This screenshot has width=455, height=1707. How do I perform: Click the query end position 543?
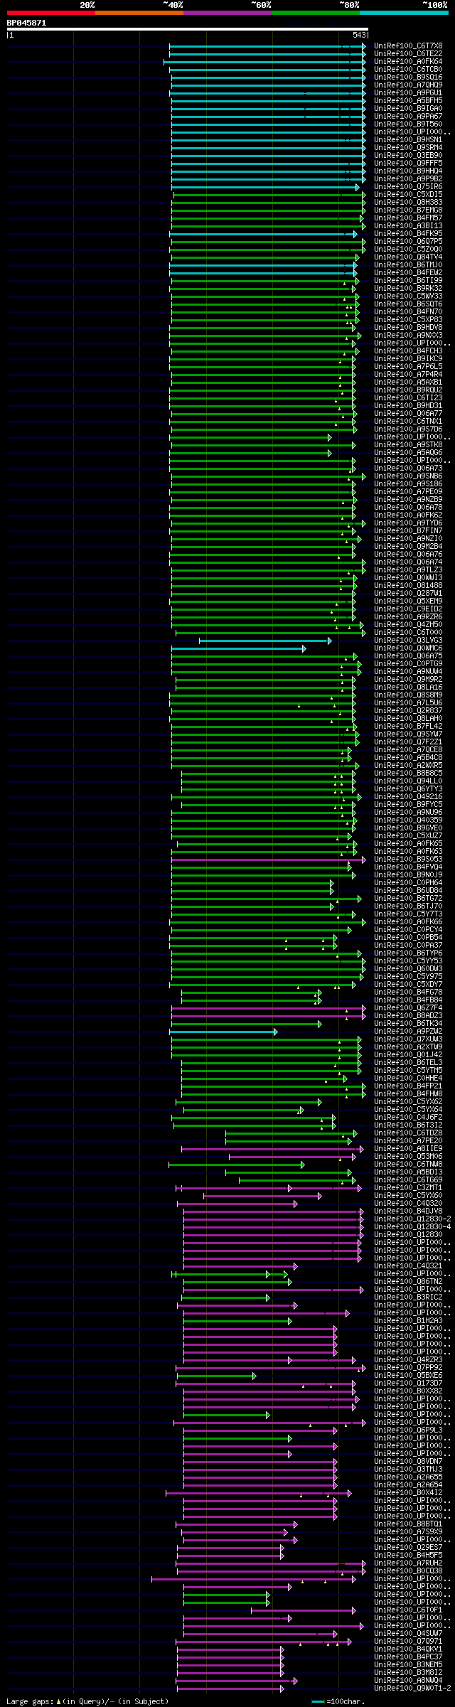click(x=359, y=35)
